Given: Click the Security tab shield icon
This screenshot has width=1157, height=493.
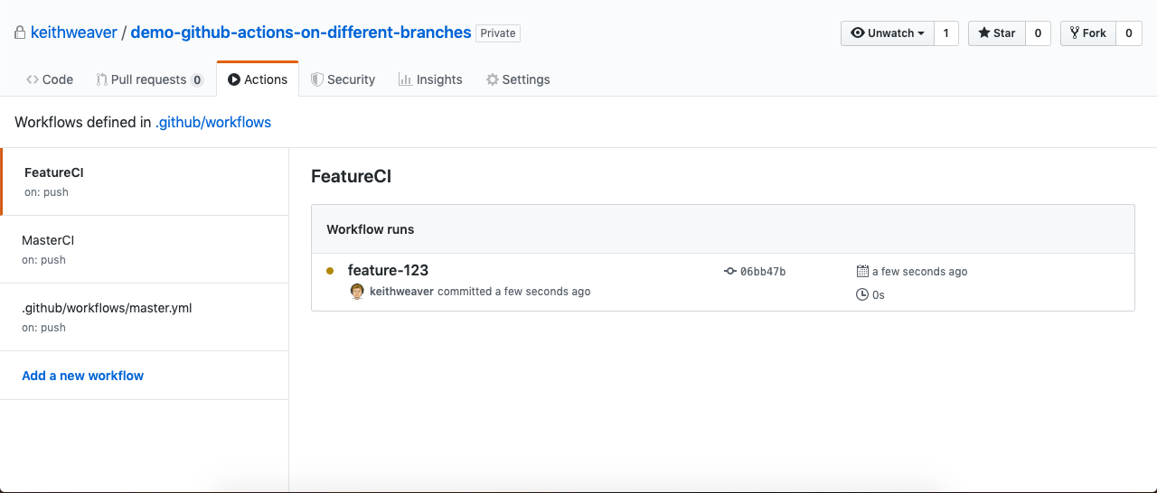Looking at the screenshot, I should coord(316,79).
